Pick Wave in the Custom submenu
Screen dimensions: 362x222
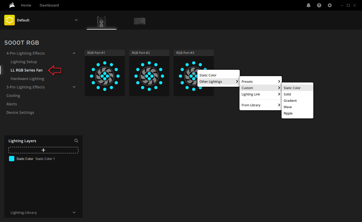[297, 107]
